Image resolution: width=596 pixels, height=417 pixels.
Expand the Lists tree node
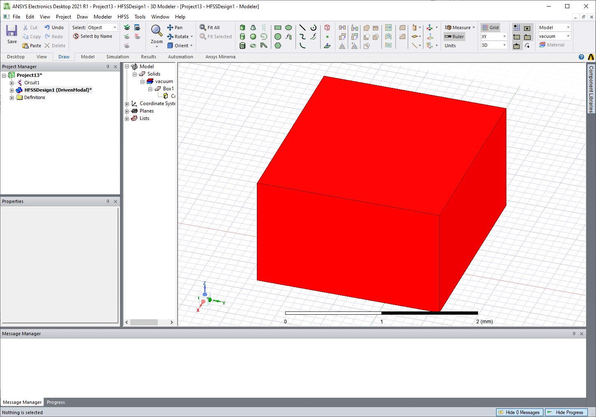pyautogui.click(x=127, y=119)
